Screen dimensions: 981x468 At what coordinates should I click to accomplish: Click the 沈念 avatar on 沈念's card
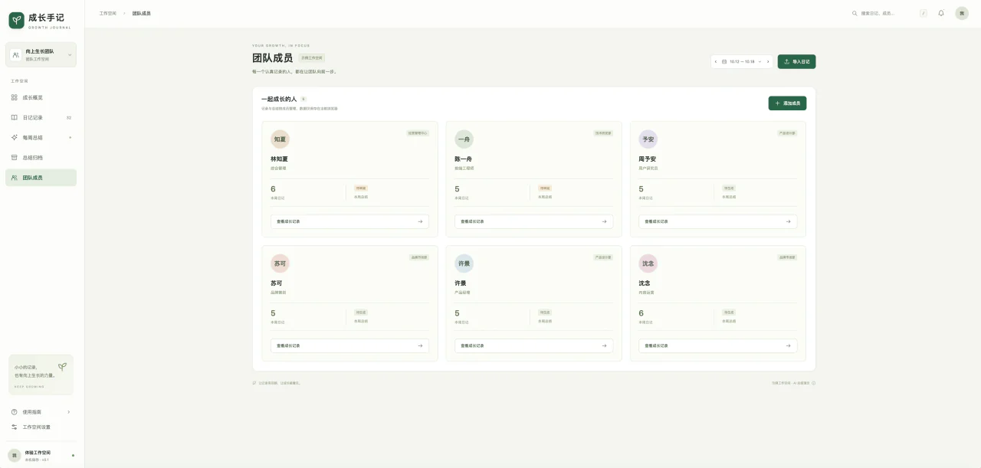coord(648,263)
